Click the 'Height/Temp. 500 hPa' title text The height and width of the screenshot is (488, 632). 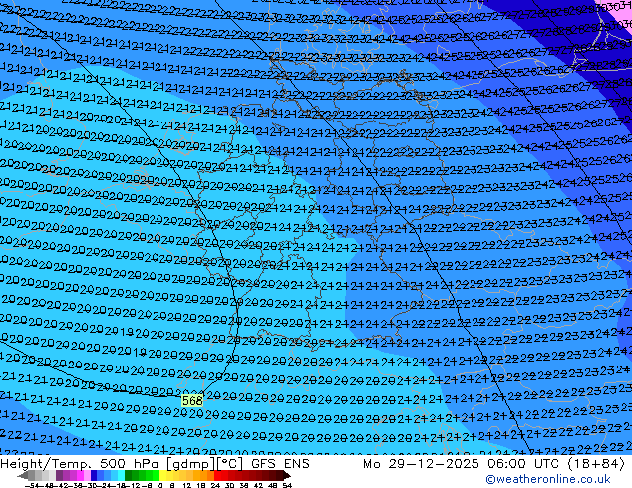pyautogui.click(x=81, y=464)
